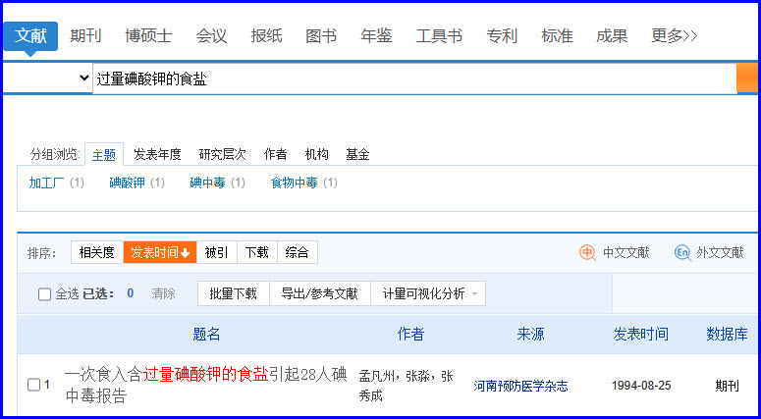Open the 专利 tab
Screen dimensions: 761x419
(x=502, y=36)
